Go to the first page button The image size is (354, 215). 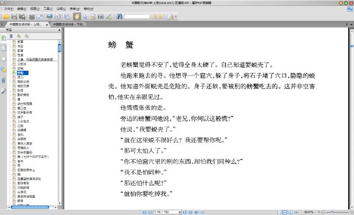pos(145,212)
